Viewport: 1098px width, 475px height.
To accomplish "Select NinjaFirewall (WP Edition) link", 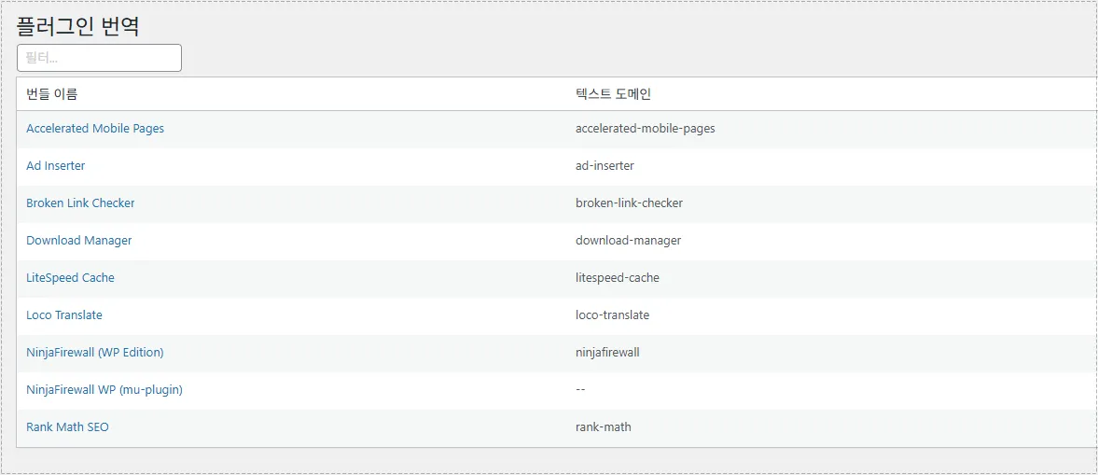I will tap(95, 353).
